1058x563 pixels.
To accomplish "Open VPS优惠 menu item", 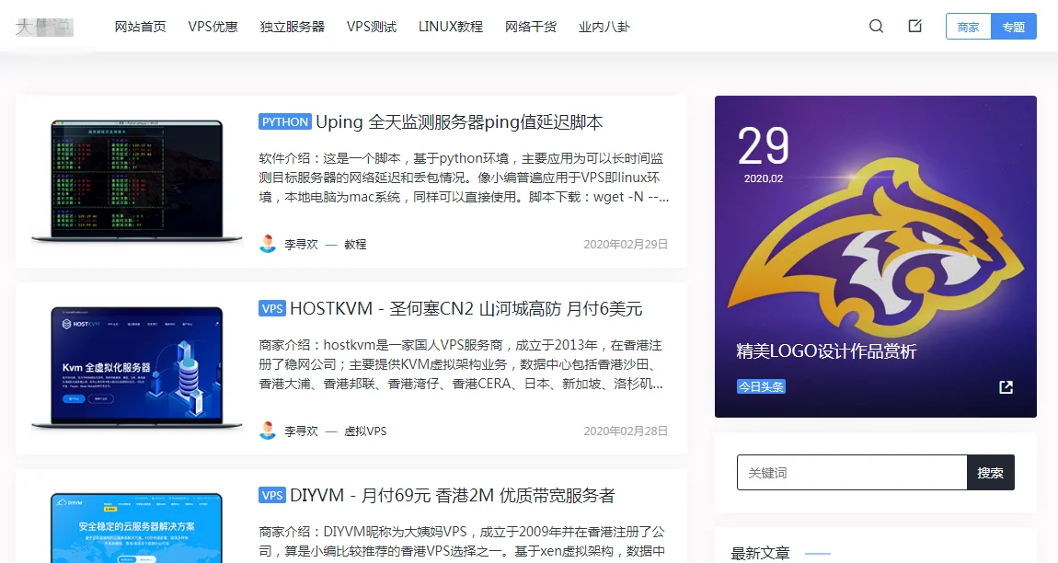I will 213,27.
